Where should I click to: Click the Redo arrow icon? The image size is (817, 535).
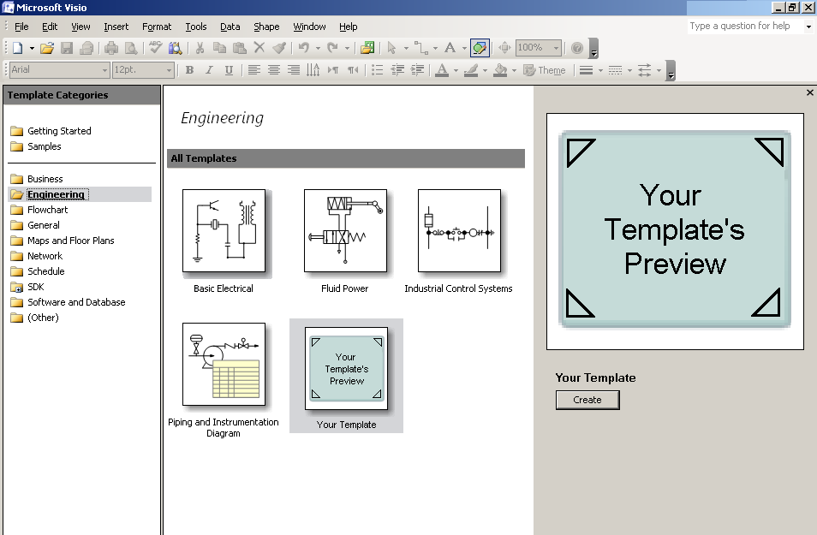click(332, 48)
